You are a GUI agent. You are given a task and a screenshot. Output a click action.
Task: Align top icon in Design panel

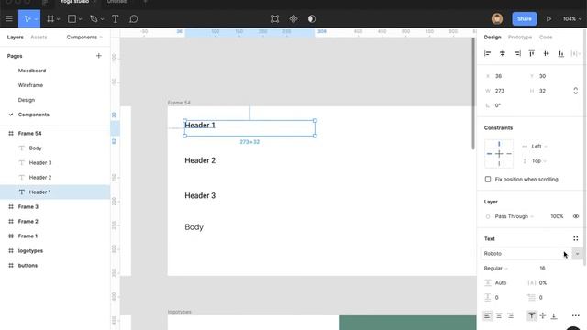click(532, 53)
